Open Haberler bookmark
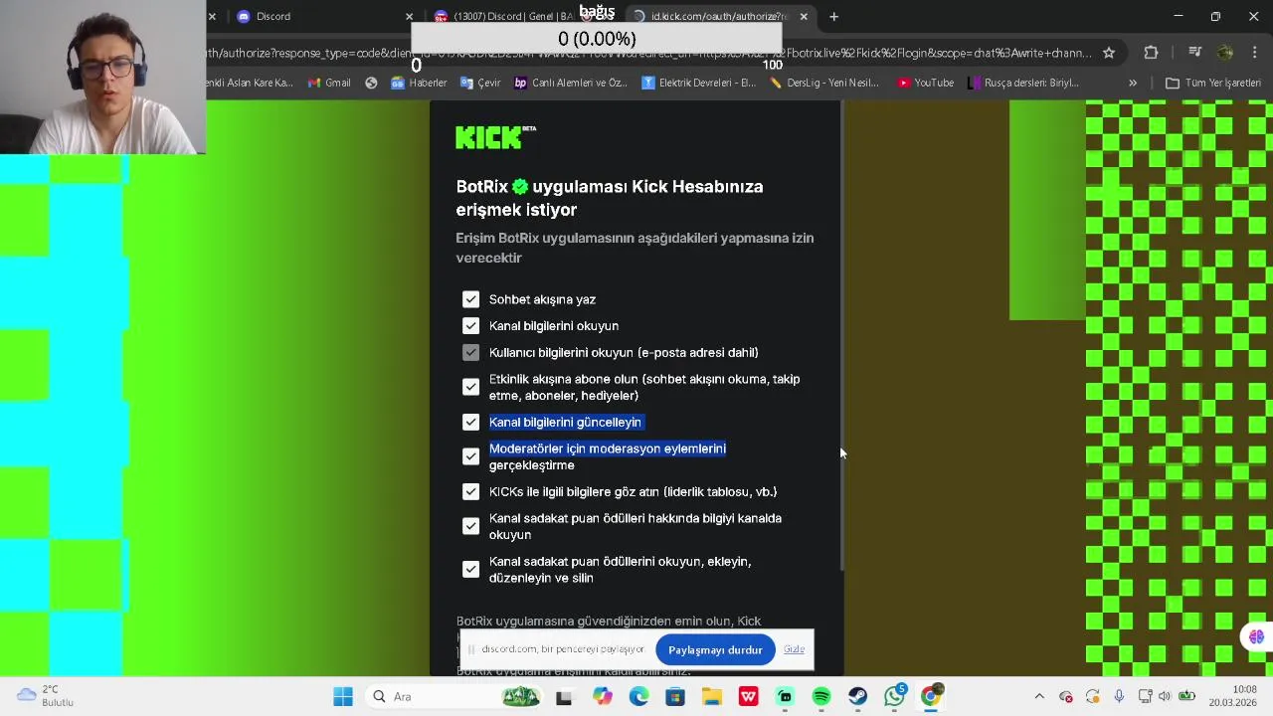This screenshot has width=1273, height=716. pyautogui.click(x=419, y=83)
